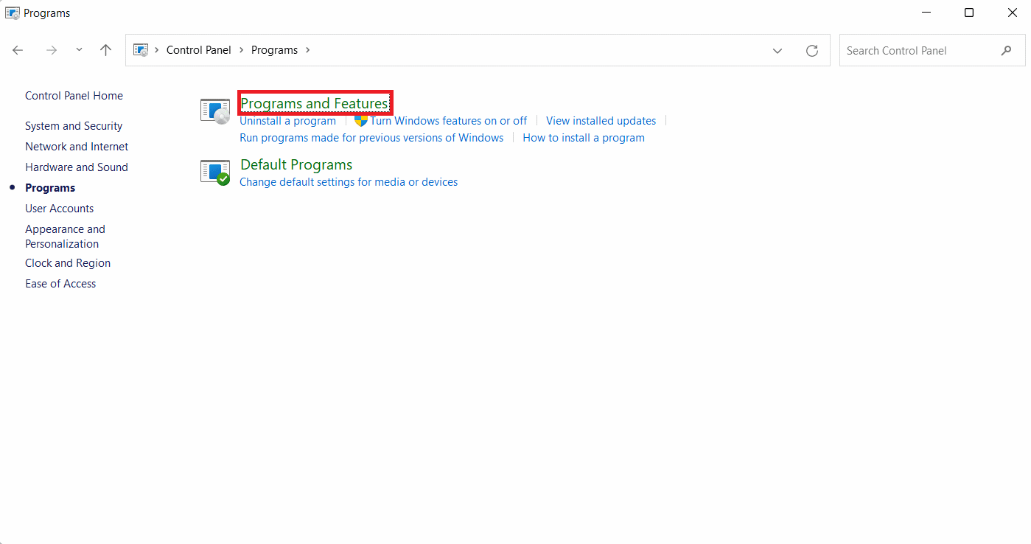Open Run programs made for previous versions
The image size is (1031, 544).
(371, 138)
